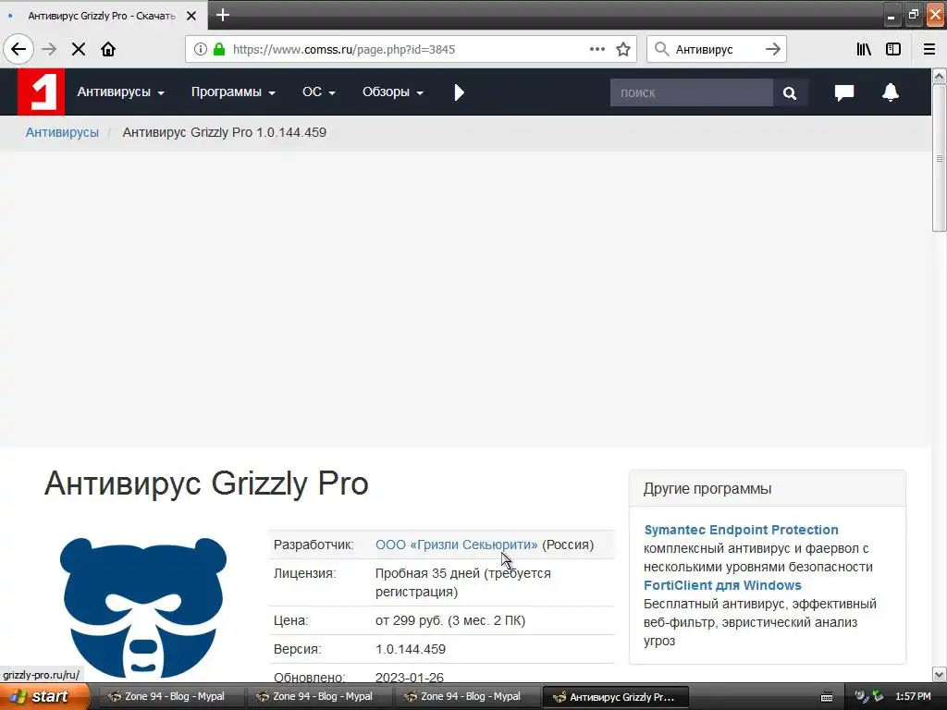Open a new browser tab
The width and height of the screenshot is (947, 710).
(x=223, y=15)
